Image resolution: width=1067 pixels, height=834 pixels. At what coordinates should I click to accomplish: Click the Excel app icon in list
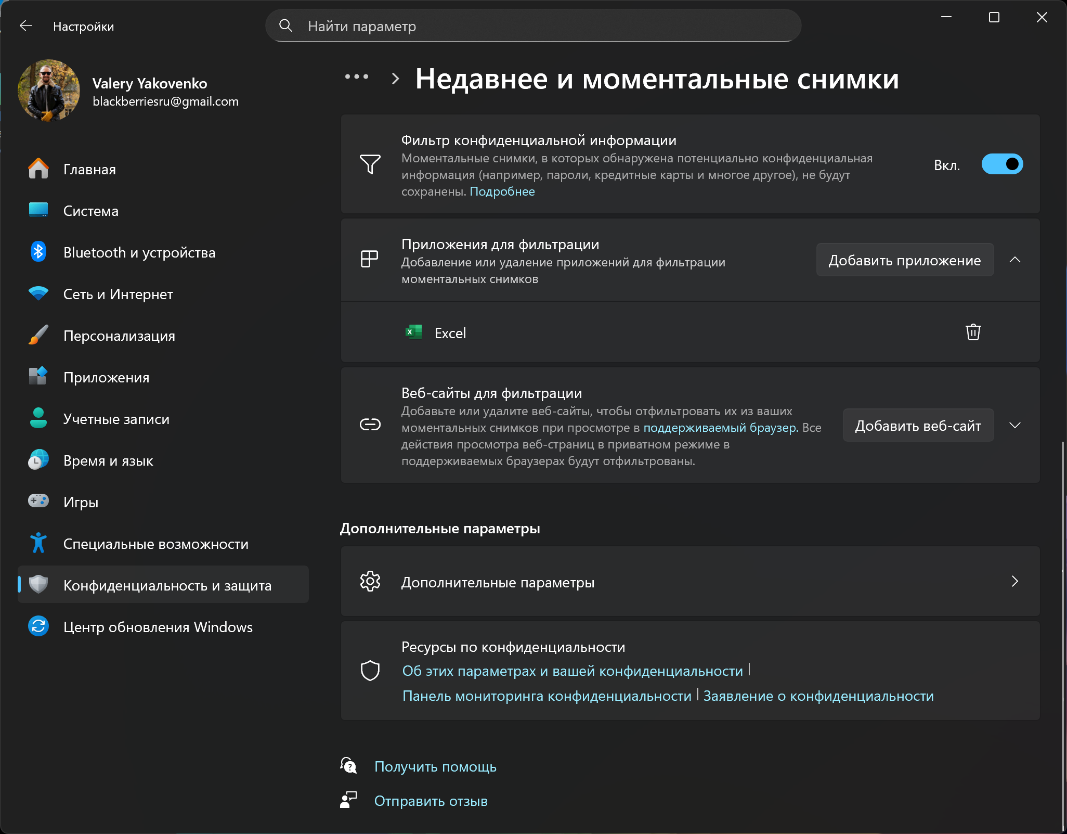coord(414,332)
